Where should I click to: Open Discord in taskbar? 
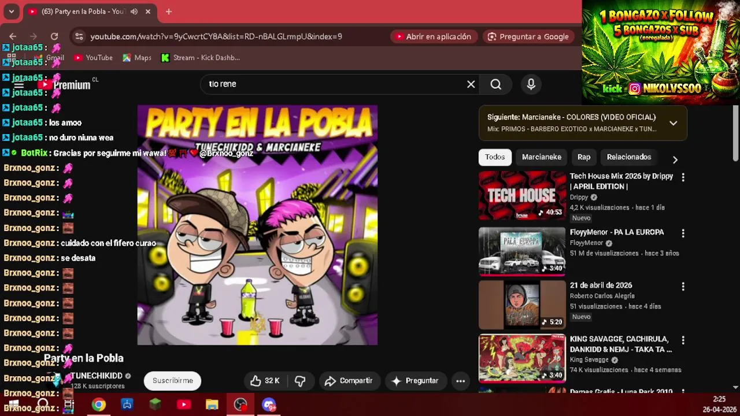269,404
